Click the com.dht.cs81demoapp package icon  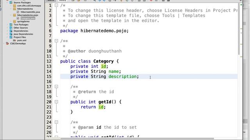(x=14, y=5)
